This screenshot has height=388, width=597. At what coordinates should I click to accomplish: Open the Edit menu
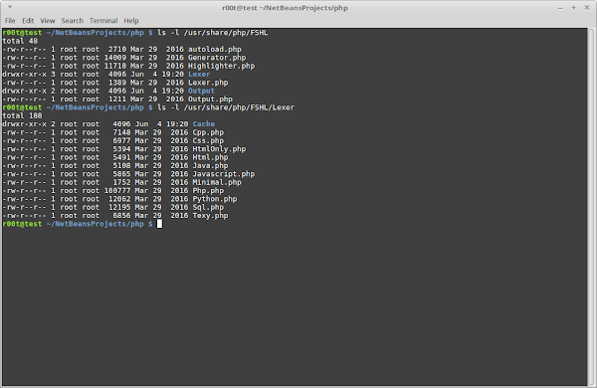(x=28, y=21)
